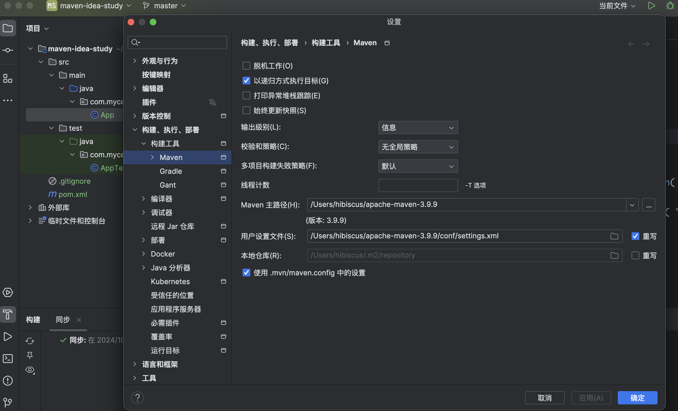The image size is (678, 411).
Task: Expand the 编译器 settings tree node
Action: (x=143, y=199)
